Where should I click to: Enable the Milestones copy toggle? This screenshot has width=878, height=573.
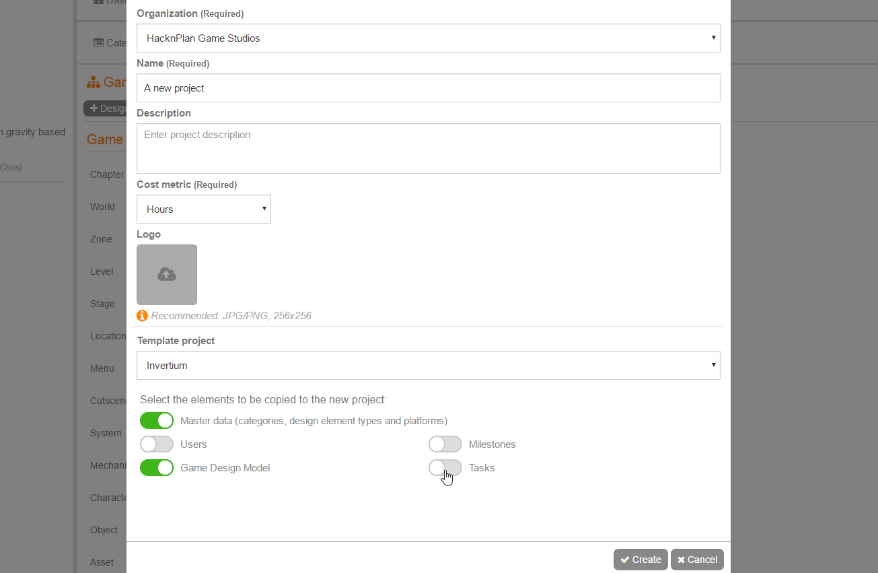pyautogui.click(x=445, y=444)
